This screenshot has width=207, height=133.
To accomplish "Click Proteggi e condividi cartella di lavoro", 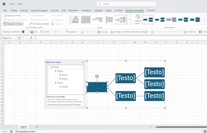I will (129, 32).
